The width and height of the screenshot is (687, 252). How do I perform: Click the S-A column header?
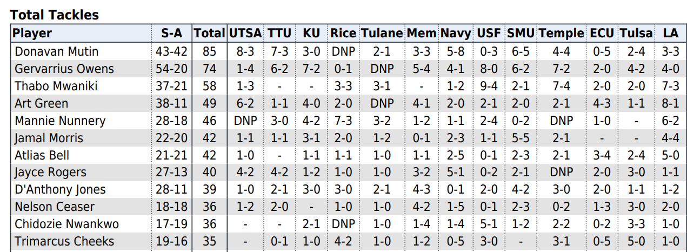point(172,34)
